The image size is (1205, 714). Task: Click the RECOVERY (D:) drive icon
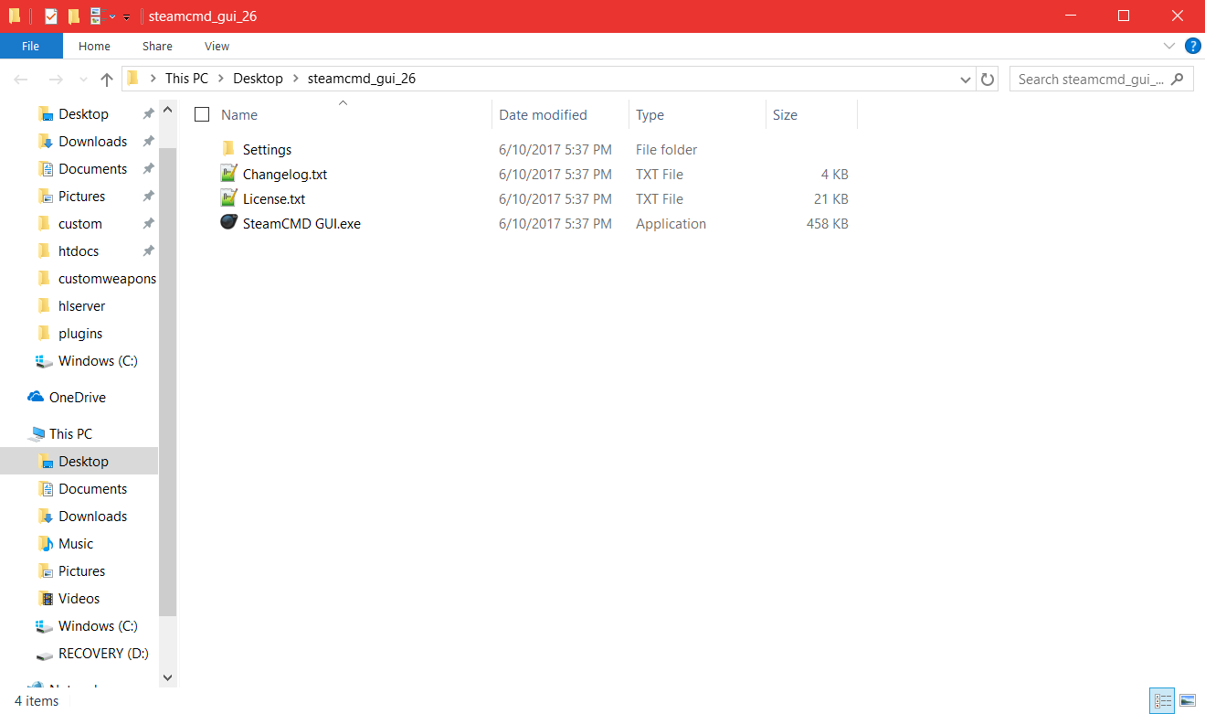click(45, 654)
